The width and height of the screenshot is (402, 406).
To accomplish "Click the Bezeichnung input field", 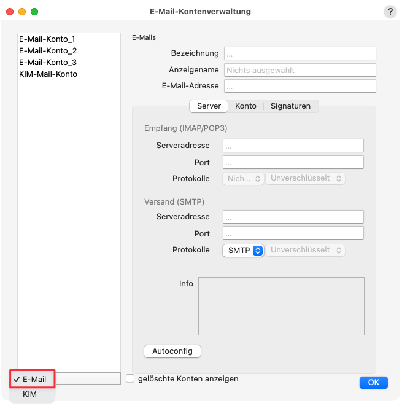I will tap(300, 53).
